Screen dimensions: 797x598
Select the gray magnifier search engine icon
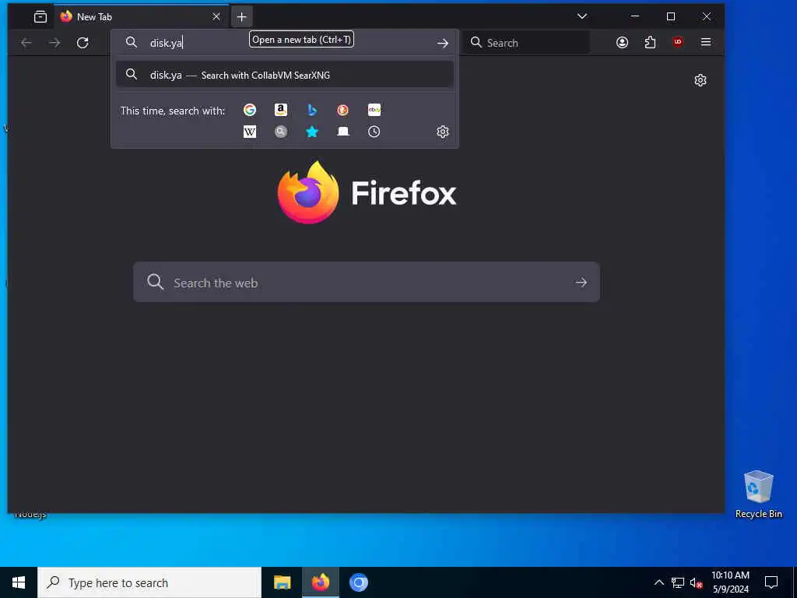pos(280,132)
